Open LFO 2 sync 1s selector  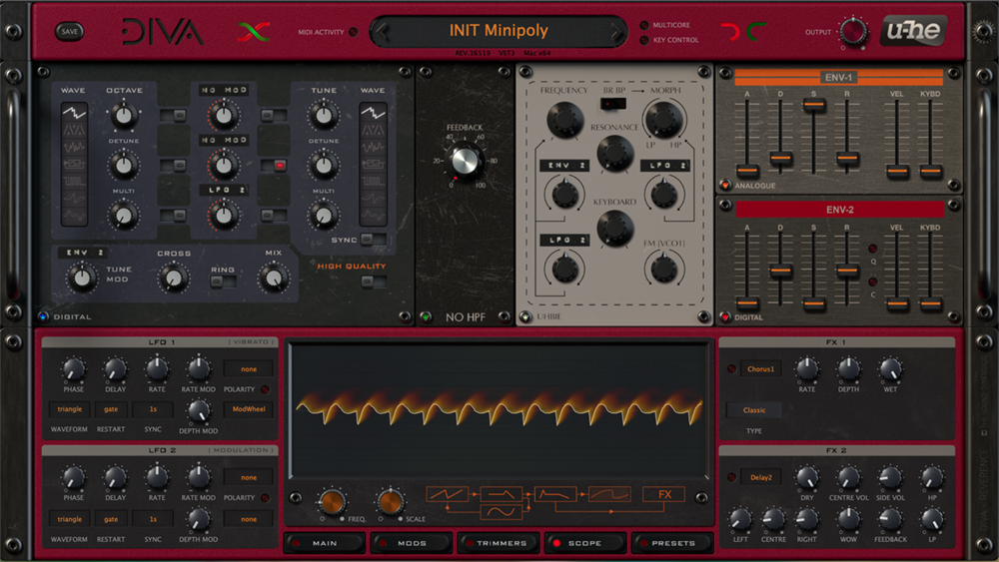pos(153,519)
